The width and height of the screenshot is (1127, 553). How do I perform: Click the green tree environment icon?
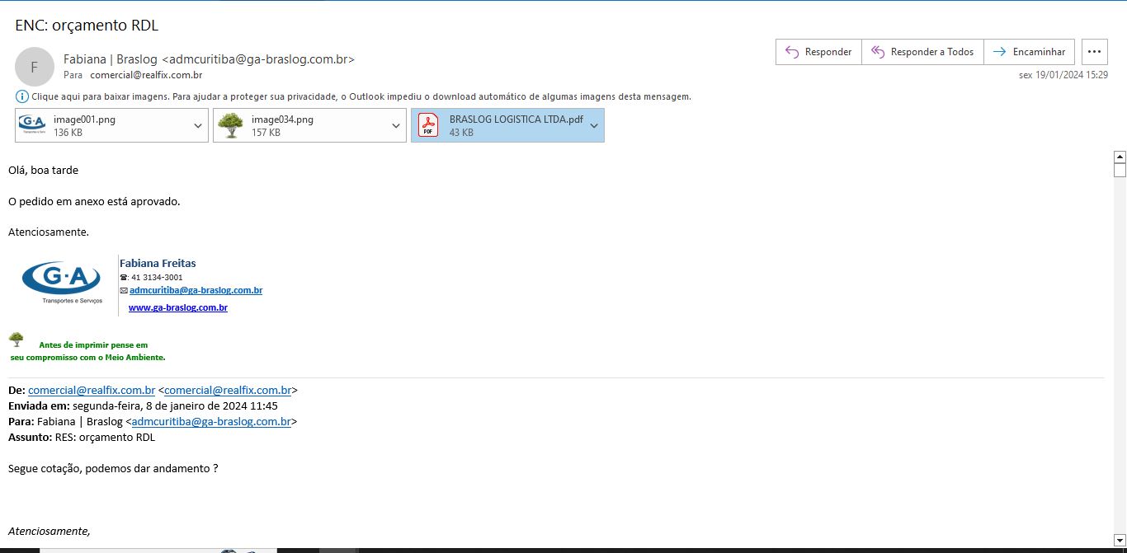point(17,339)
